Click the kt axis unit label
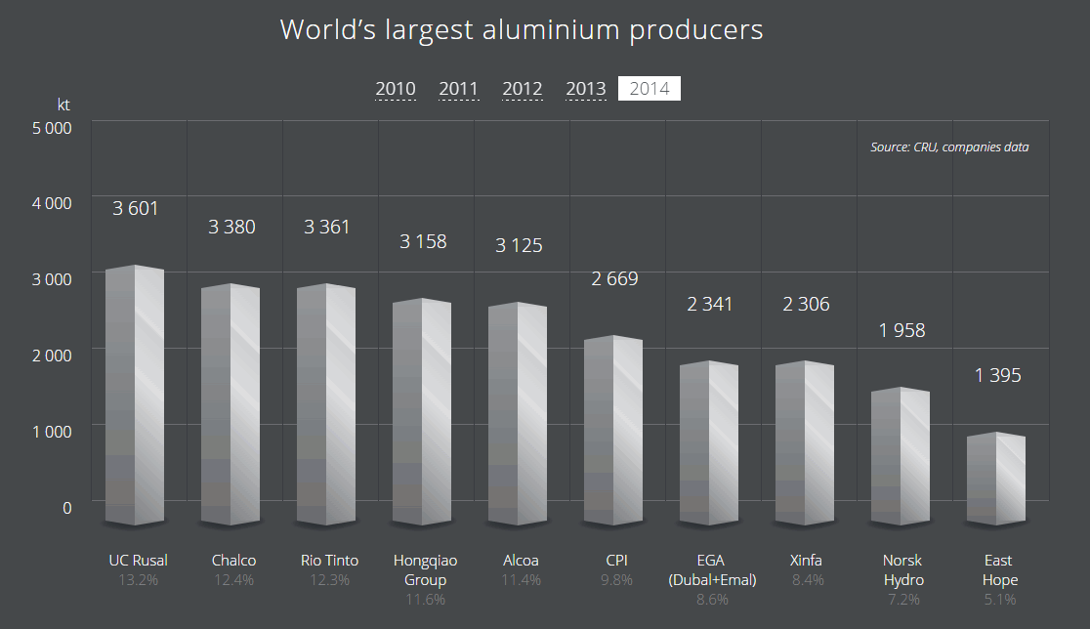1090x629 pixels. (x=63, y=105)
